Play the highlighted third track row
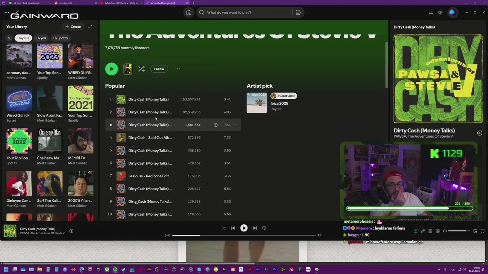The image size is (488, 274). point(111,125)
